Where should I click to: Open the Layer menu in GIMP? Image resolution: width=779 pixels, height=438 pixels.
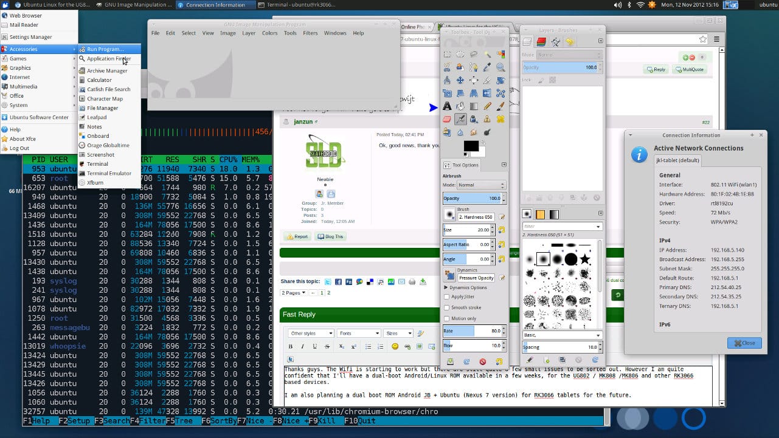tap(249, 33)
